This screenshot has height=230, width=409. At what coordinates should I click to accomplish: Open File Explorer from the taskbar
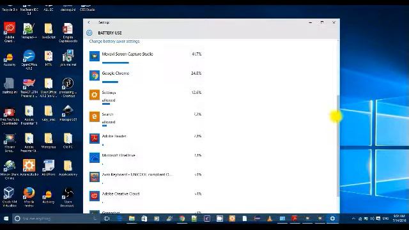click(132, 218)
